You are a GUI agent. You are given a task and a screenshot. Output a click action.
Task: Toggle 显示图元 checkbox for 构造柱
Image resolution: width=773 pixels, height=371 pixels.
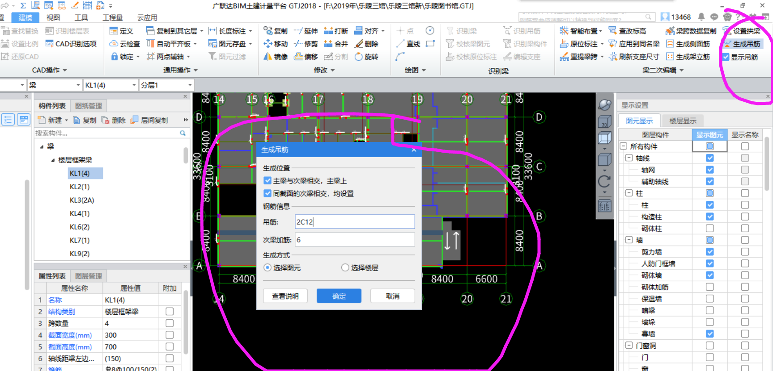[709, 217]
